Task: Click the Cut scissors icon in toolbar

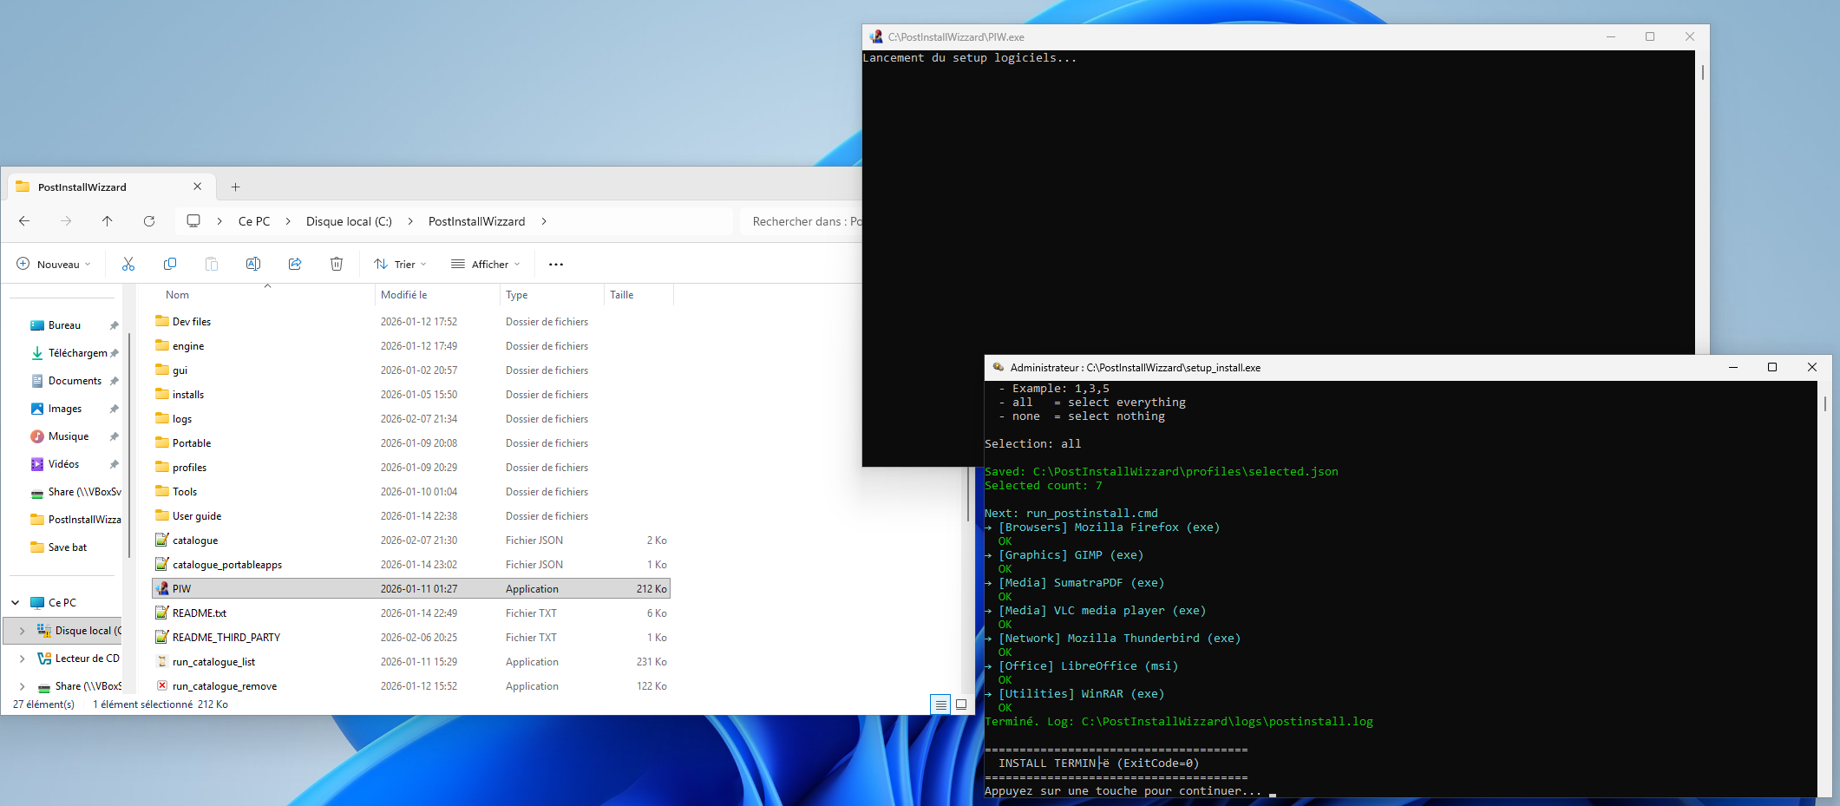Action: 128,264
